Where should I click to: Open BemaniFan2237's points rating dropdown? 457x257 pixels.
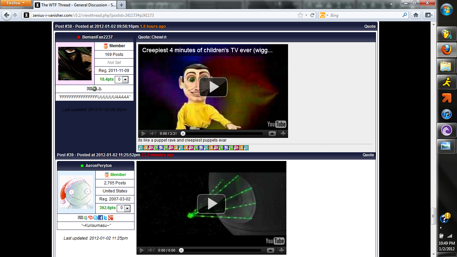point(121,80)
